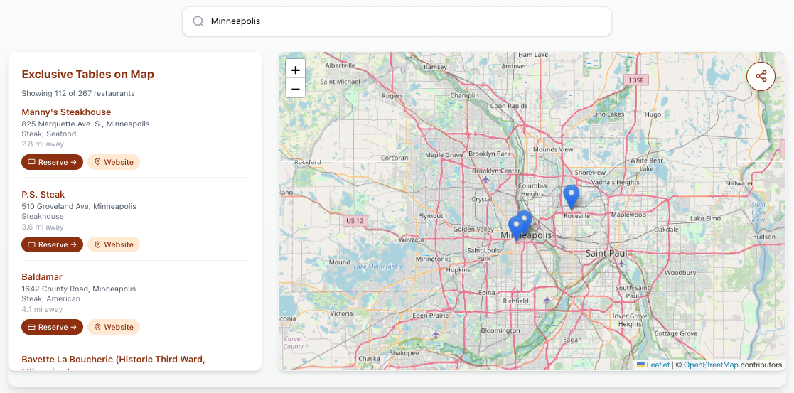Open Bavette La Boucherie listing title
Screen dimensions: 794x393
tap(113, 360)
